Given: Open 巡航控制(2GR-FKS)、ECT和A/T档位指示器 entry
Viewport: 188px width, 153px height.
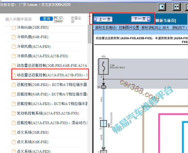Looking at the screenshot, I should click(52, 85).
